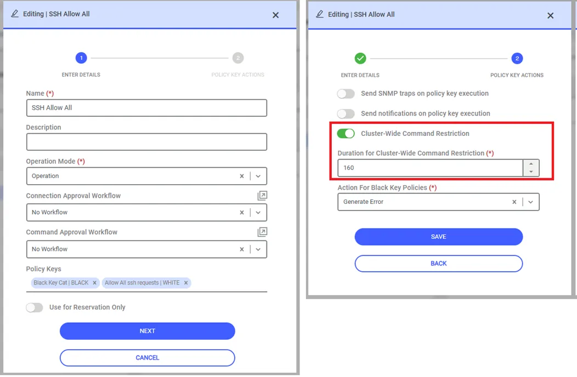The width and height of the screenshot is (577, 377).
Task: Click the Policy Keys field area
Action: [146, 283]
